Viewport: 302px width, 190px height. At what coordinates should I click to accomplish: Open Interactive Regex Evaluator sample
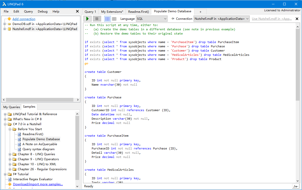pos(33,179)
